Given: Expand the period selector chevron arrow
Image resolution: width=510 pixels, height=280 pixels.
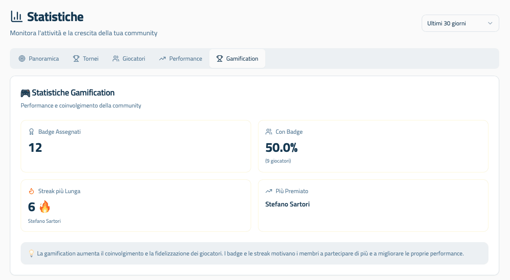Looking at the screenshot, I should [x=490, y=23].
